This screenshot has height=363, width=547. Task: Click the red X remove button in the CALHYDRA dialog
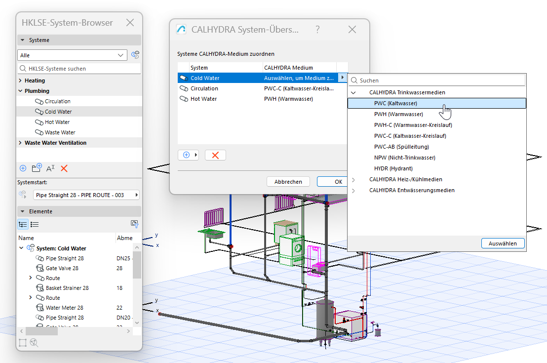pos(215,155)
